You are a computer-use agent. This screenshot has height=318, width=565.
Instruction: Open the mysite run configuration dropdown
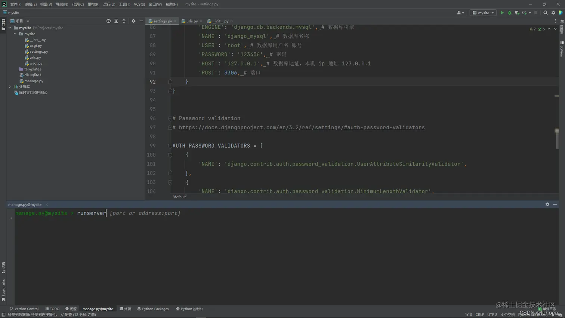(483, 13)
